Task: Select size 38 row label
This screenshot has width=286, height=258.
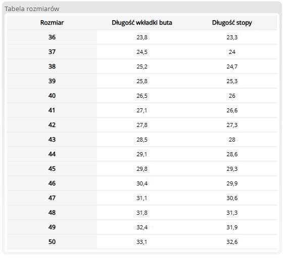Action: point(52,67)
